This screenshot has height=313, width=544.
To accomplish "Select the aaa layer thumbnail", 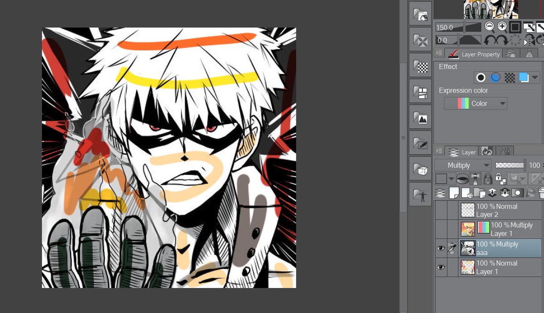I will (467, 248).
